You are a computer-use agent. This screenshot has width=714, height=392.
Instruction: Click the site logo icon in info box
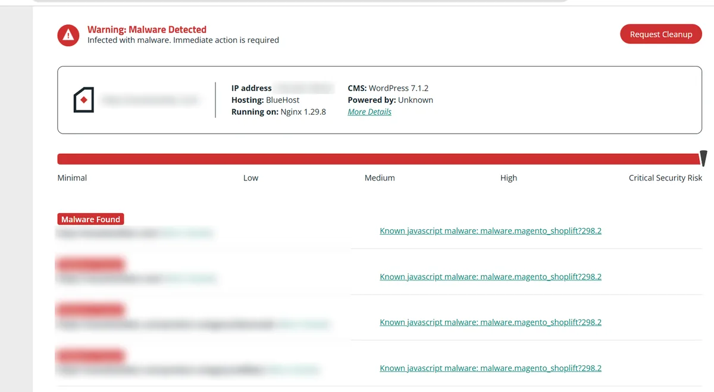(84, 100)
